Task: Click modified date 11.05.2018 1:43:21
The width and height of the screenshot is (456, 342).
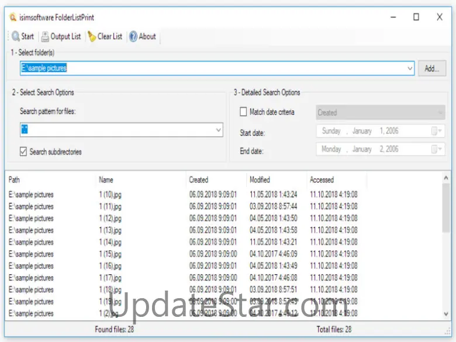Action: (x=274, y=242)
